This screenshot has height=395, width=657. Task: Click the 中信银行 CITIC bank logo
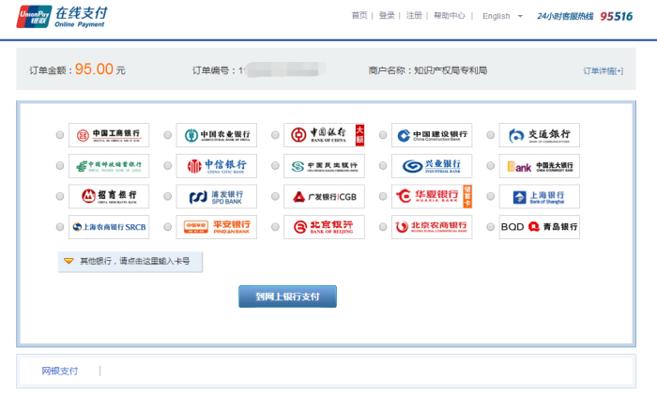pos(217,166)
